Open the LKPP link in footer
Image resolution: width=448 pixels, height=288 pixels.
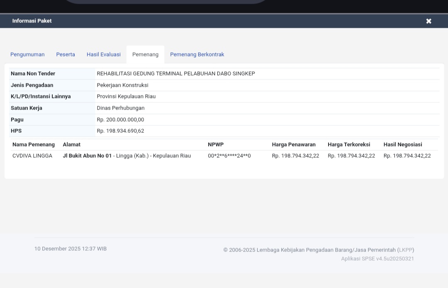pos(406,250)
